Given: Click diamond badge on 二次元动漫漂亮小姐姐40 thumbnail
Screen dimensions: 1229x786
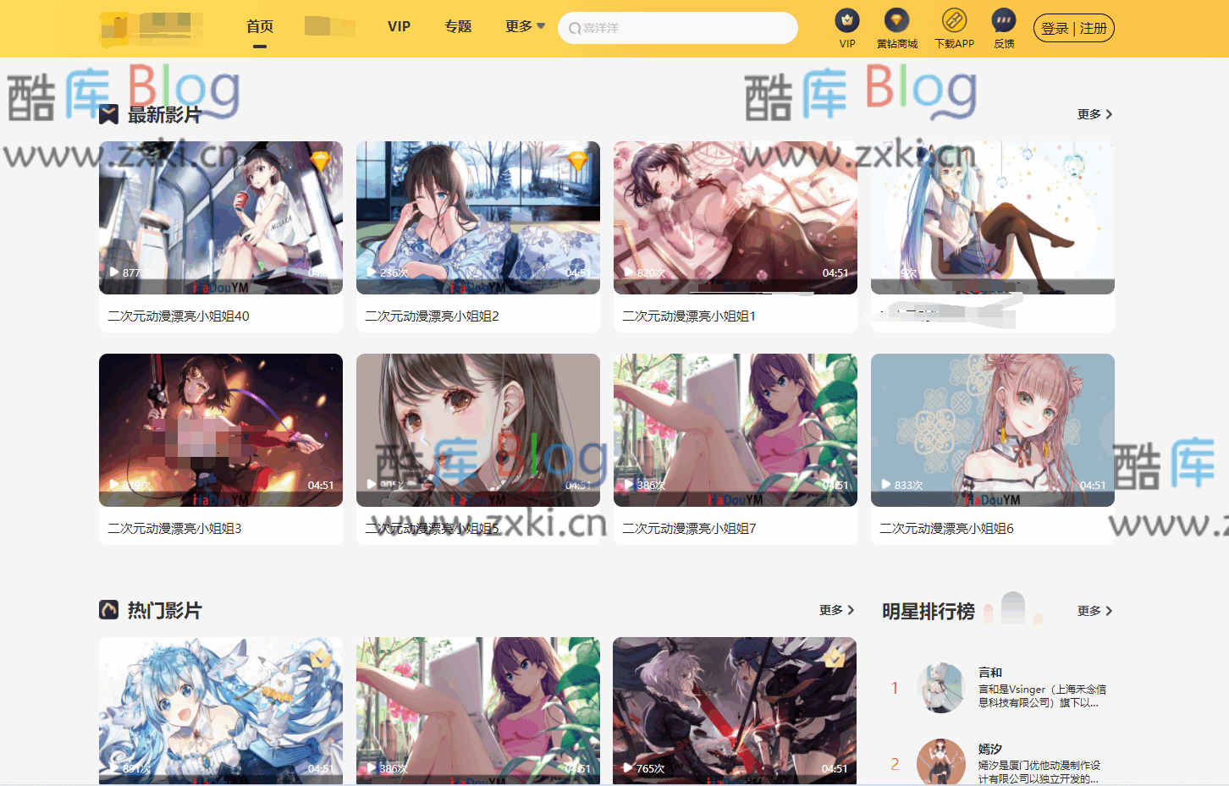Looking at the screenshot, I should tap(321, 160).
